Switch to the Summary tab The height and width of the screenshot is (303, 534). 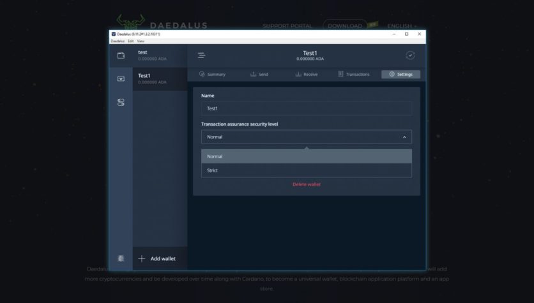point(212,74)
